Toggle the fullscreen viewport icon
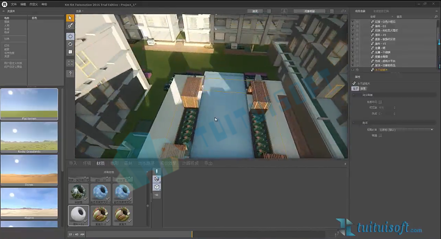441x239 pixels. tap(70, 63)
